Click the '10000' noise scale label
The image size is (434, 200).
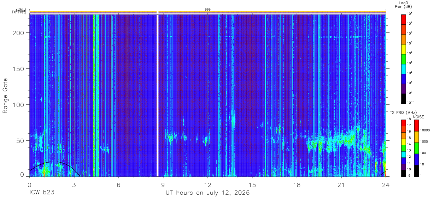(425, 130)
